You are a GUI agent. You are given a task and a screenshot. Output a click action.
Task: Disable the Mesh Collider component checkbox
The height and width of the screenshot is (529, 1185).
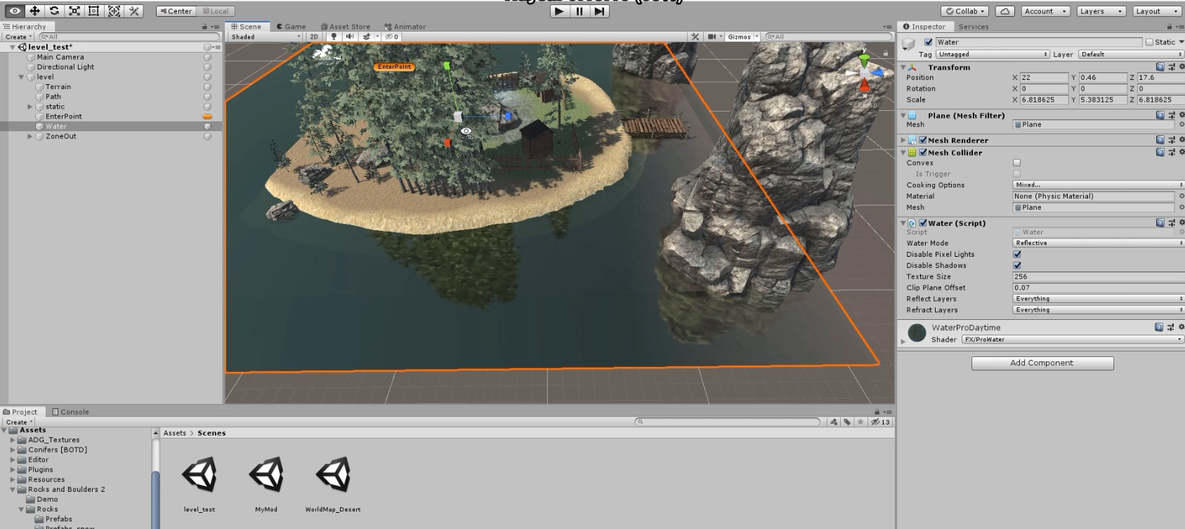click(923, 152)
